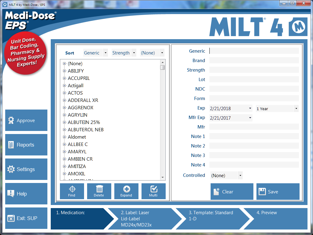Screen dimensions: 313x235
Task: Click the NDC input field
Action: click(x=254, y=89)
